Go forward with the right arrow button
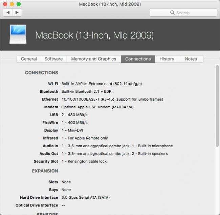This screenshot has height=215, width=220. pos(17,13)
